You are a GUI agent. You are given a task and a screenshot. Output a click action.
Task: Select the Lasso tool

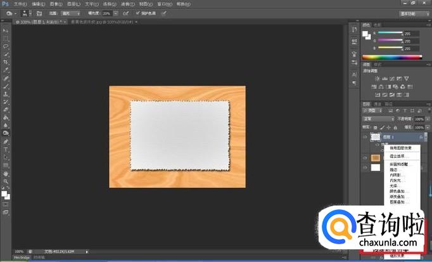6,46
